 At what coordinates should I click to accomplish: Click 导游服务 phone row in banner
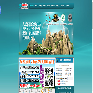[x=30, y=81]
